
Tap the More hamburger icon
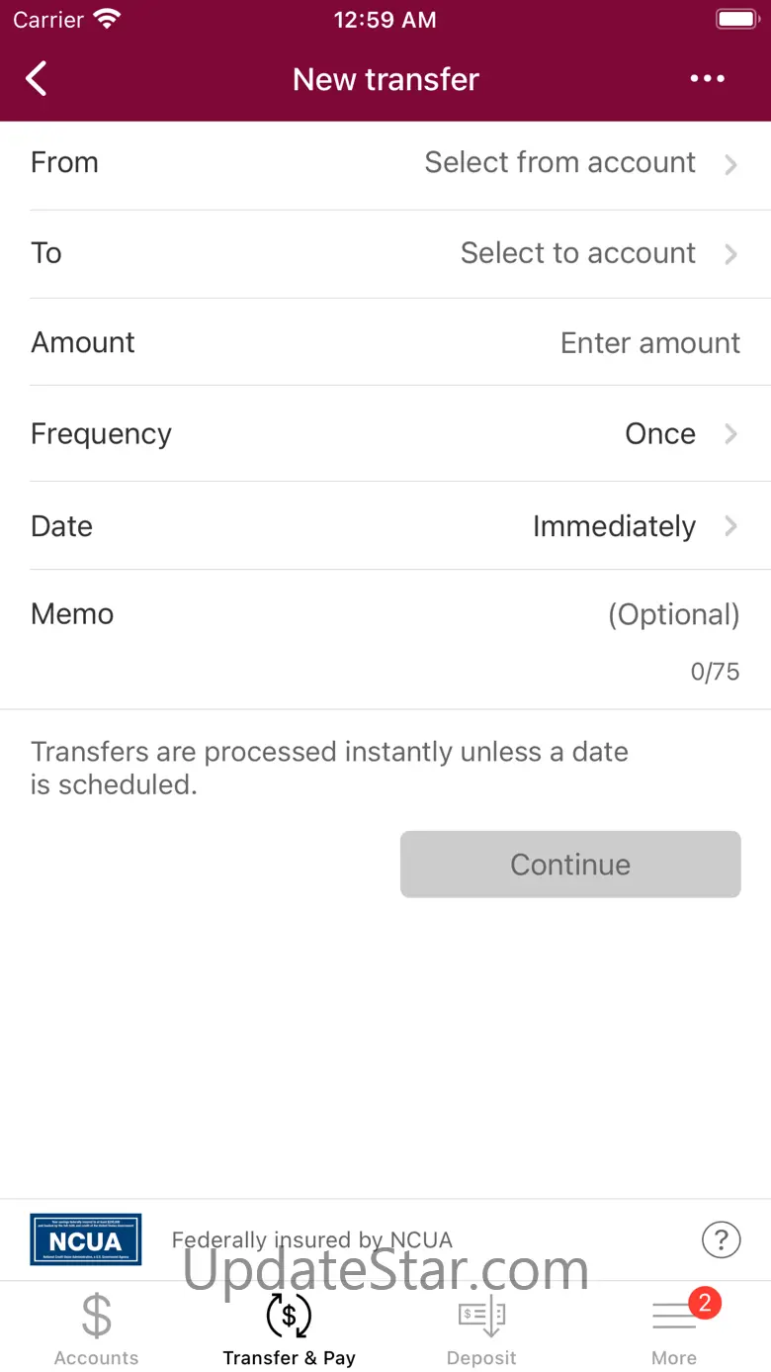click(x=674, y=1316)
